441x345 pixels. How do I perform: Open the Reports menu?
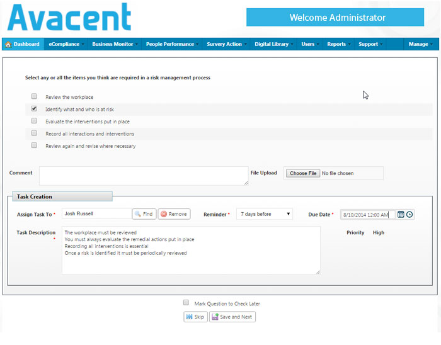[x=338, y=44]
